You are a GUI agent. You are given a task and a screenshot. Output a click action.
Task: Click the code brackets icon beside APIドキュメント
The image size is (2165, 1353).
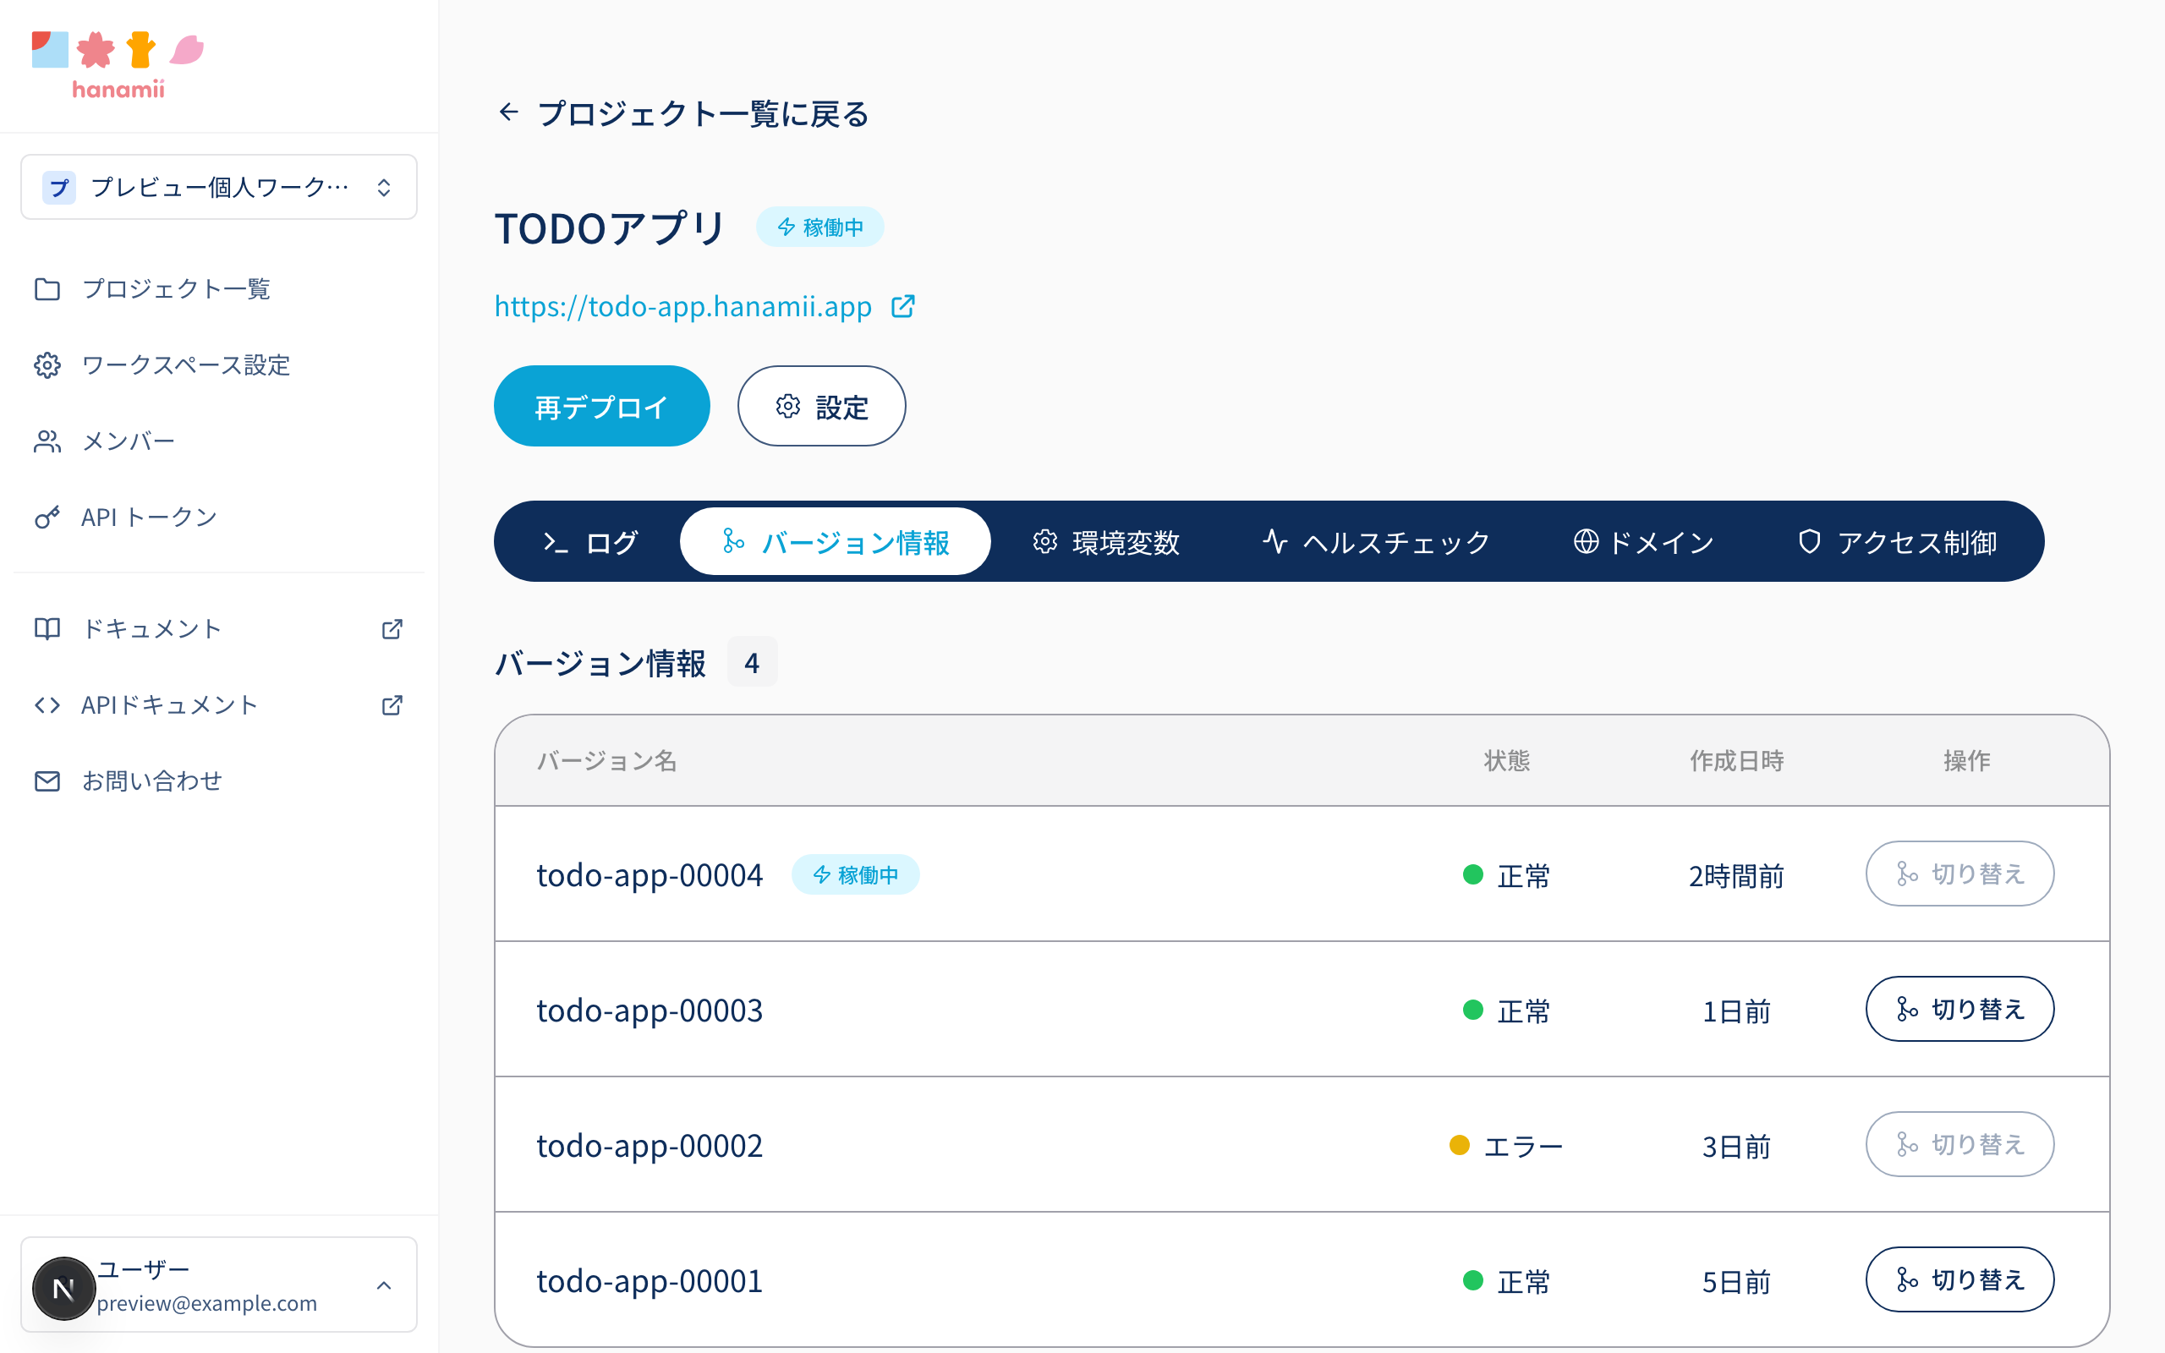47,705
